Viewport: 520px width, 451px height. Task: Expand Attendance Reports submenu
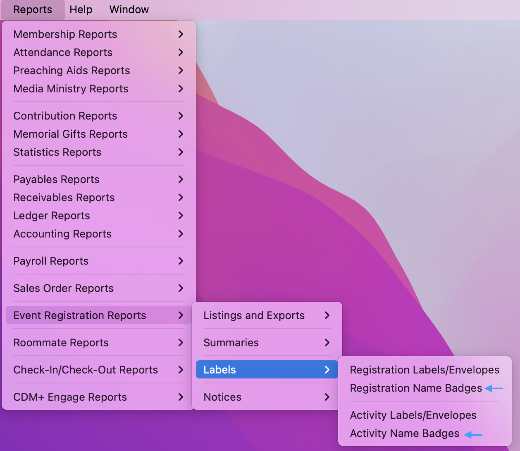[63, 53]
